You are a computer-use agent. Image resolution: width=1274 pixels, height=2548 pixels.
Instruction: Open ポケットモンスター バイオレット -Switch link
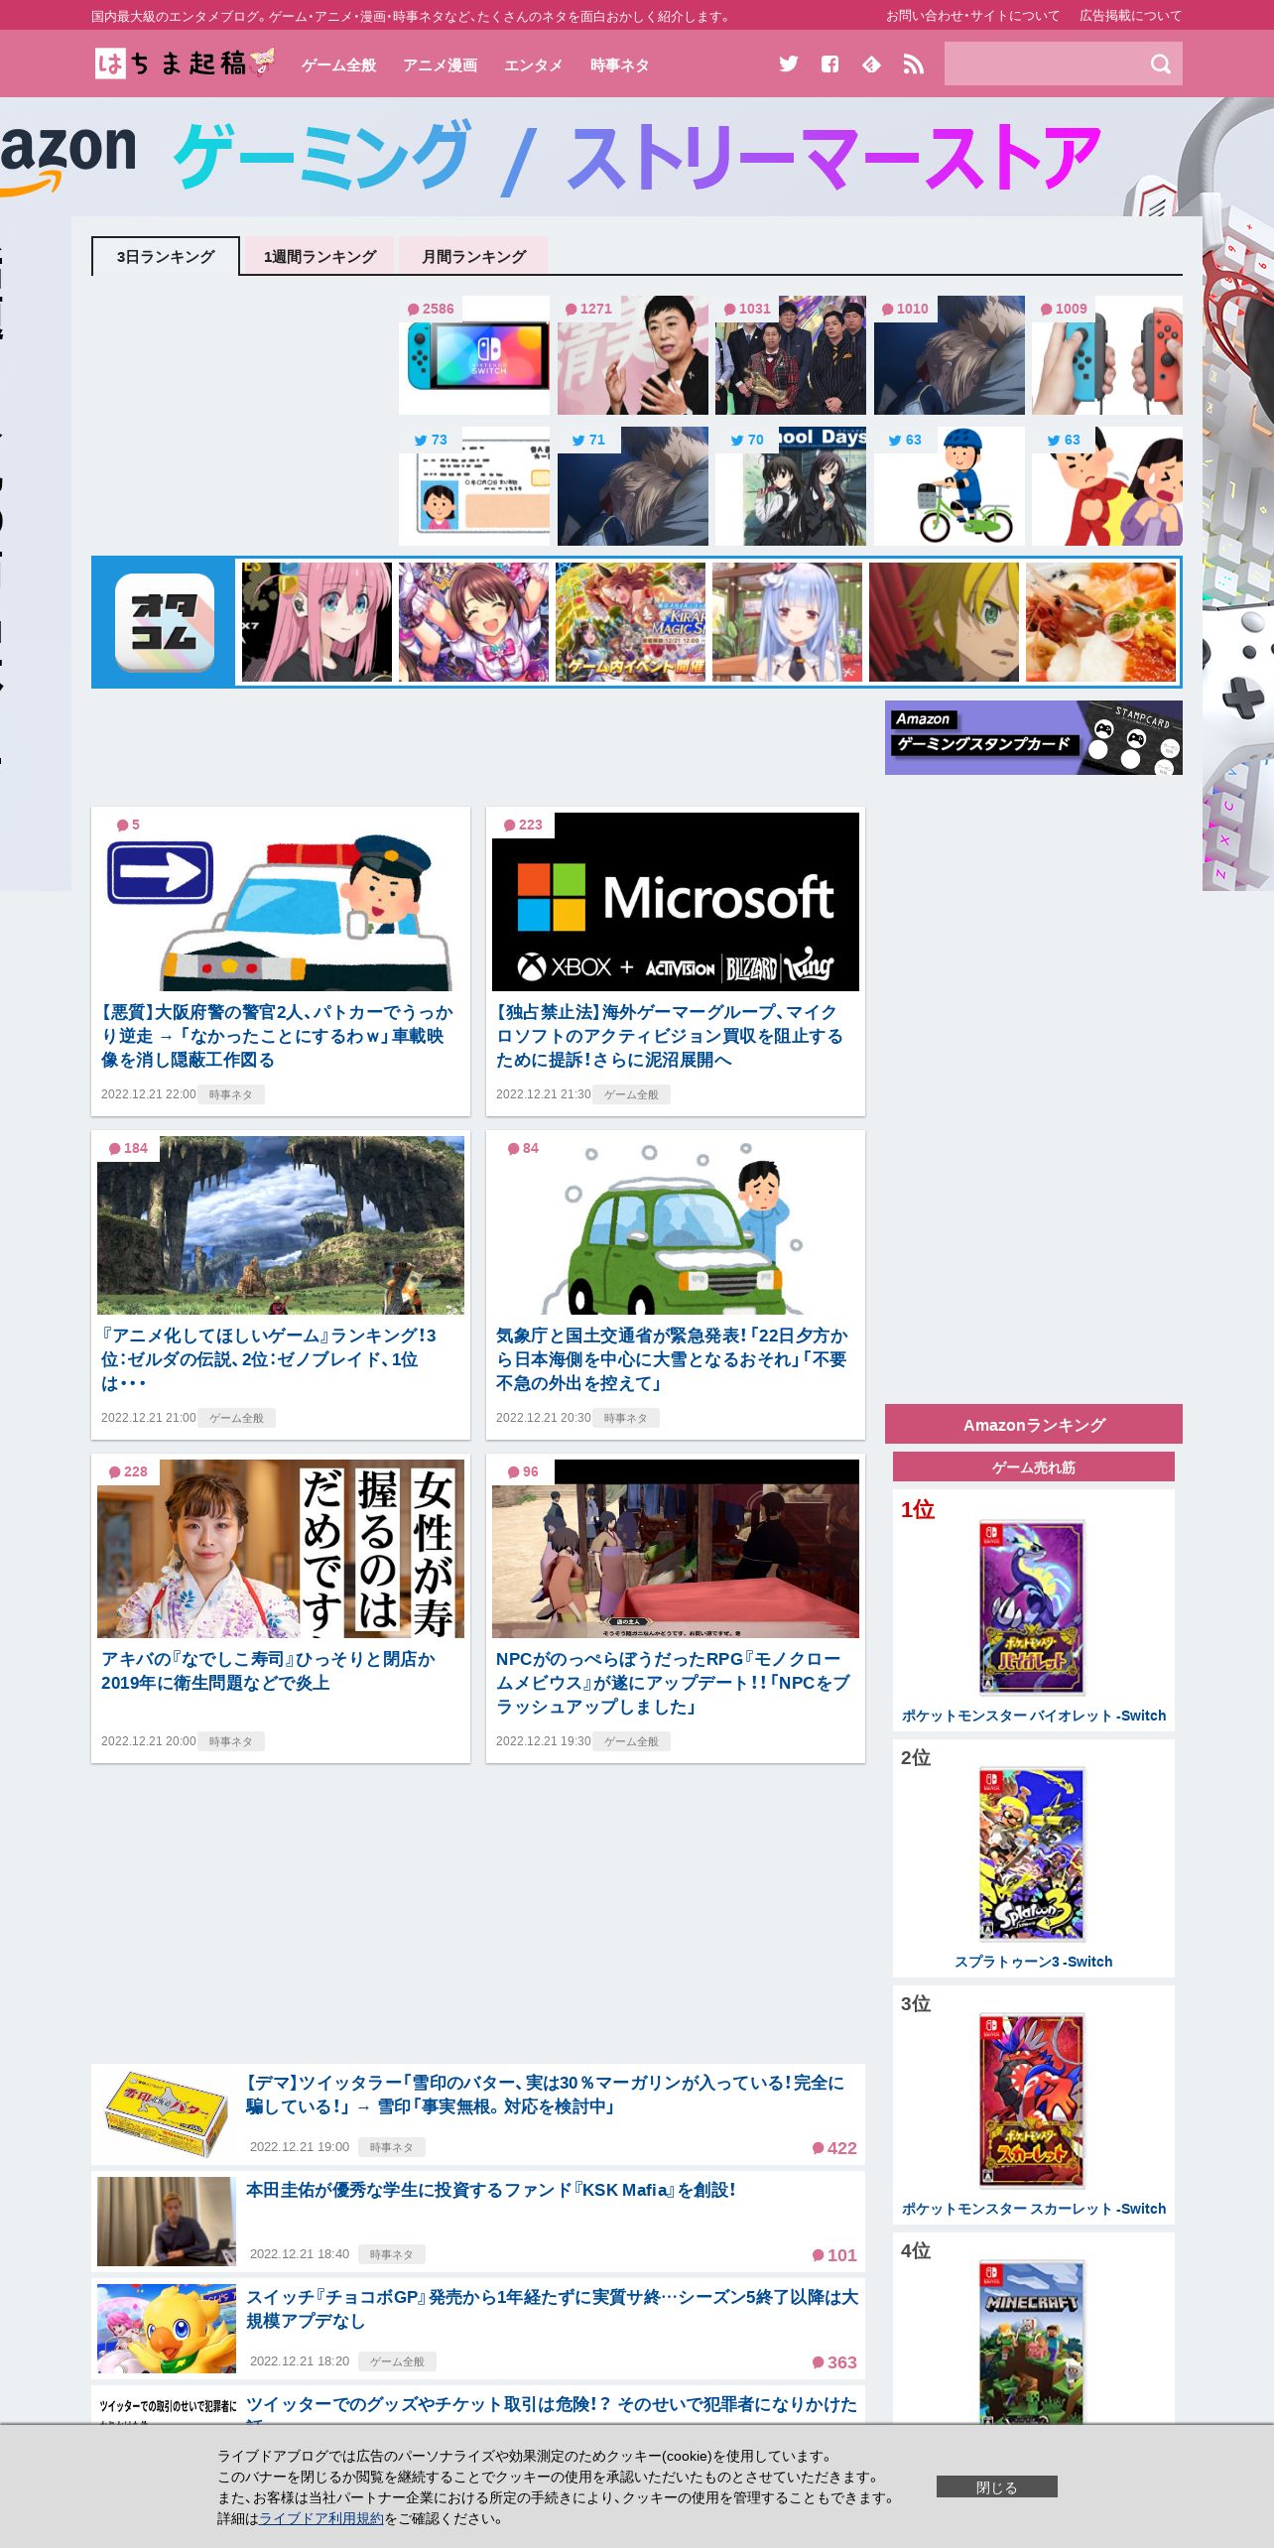1034,1716
